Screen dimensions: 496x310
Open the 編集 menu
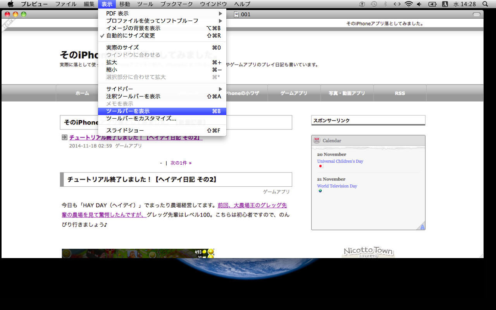point(89,4)
